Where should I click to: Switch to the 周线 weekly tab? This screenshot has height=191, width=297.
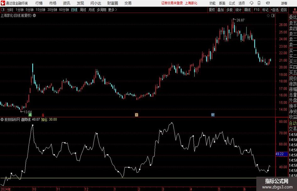coord(83,10)
